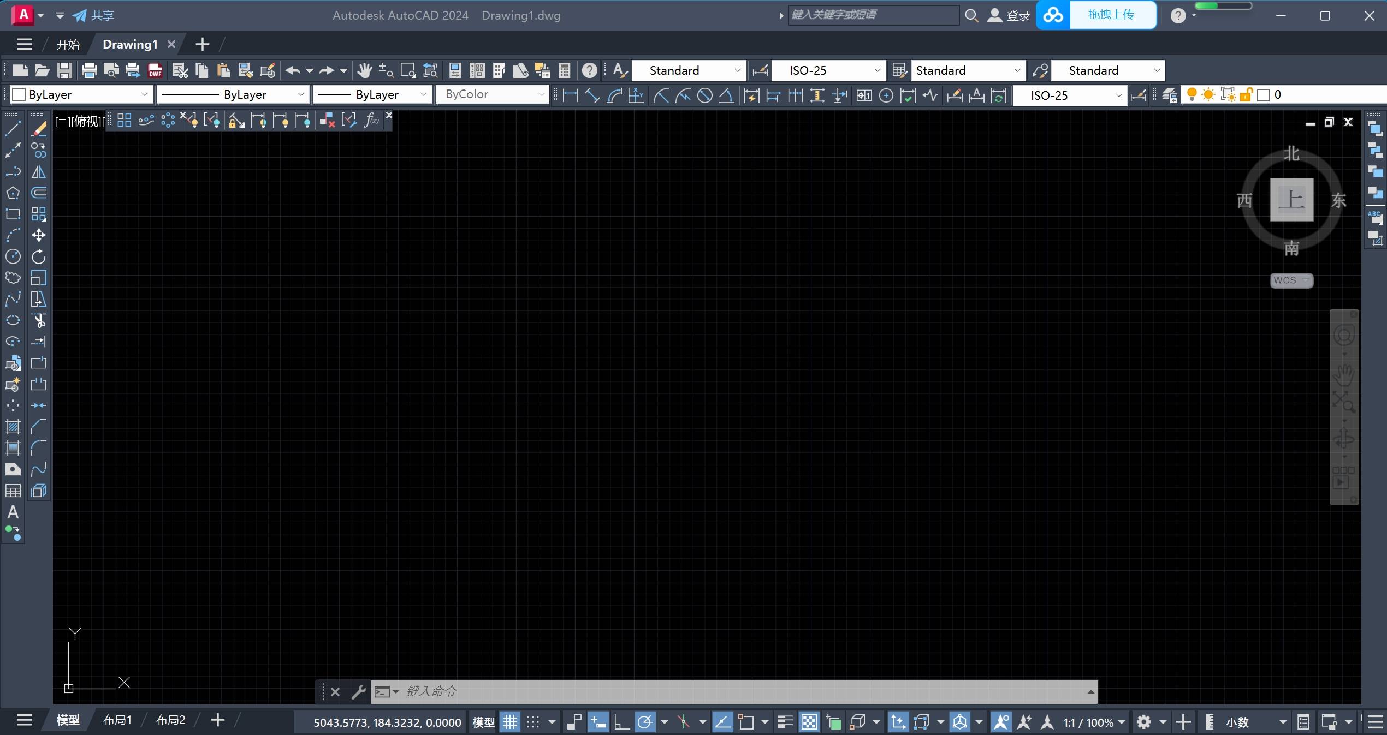Viewport: 1387px width, 735px height.
Task: Open the ByLayer color dropdown
Action: pos(80,94)
